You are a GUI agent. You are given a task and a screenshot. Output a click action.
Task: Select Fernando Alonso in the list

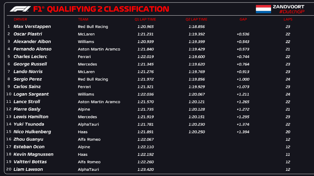[x=33, y=49]
